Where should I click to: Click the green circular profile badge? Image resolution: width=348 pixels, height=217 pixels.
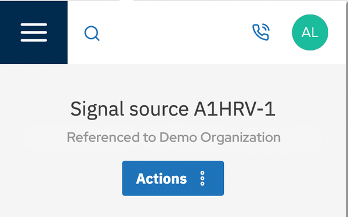pos(310,32)
